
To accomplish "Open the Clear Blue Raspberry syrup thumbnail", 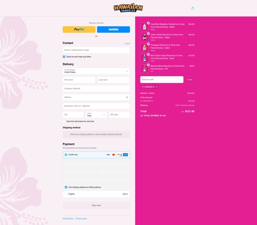I will [145, 27].
